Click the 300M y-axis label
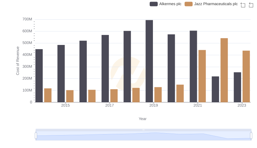Image resolution: width=257 pixels, height=148 pixels. (x=27, y=67)
